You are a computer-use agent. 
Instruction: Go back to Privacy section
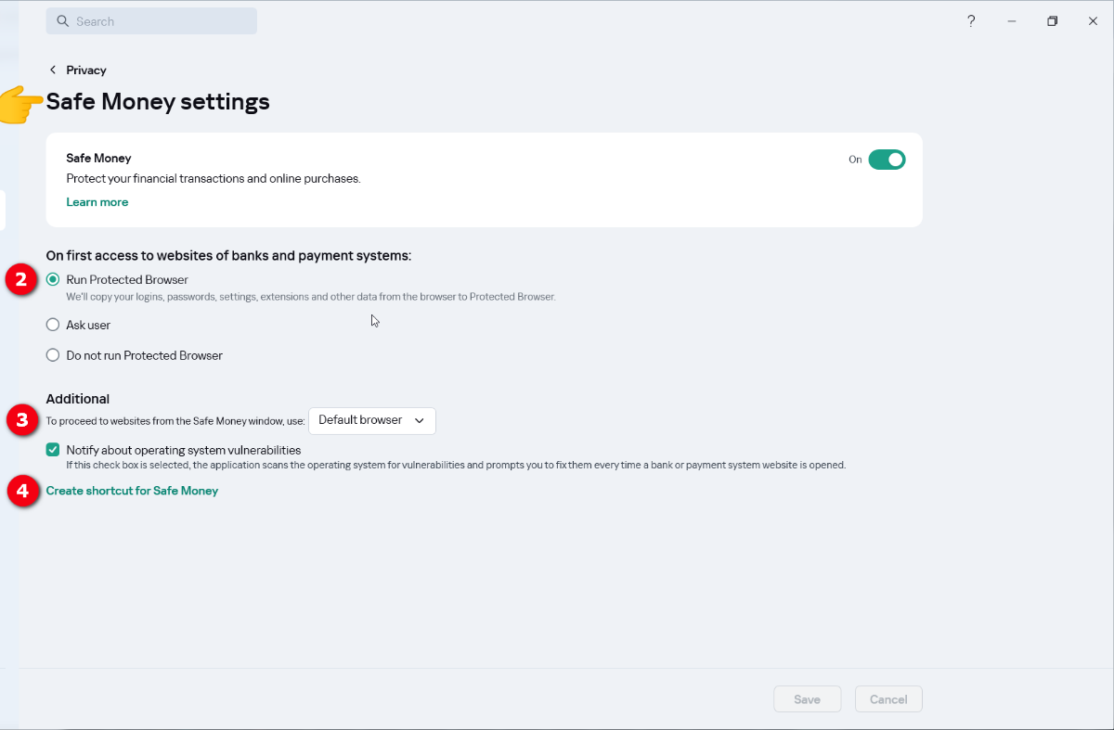pyautogui.click(x=86, y=70)
